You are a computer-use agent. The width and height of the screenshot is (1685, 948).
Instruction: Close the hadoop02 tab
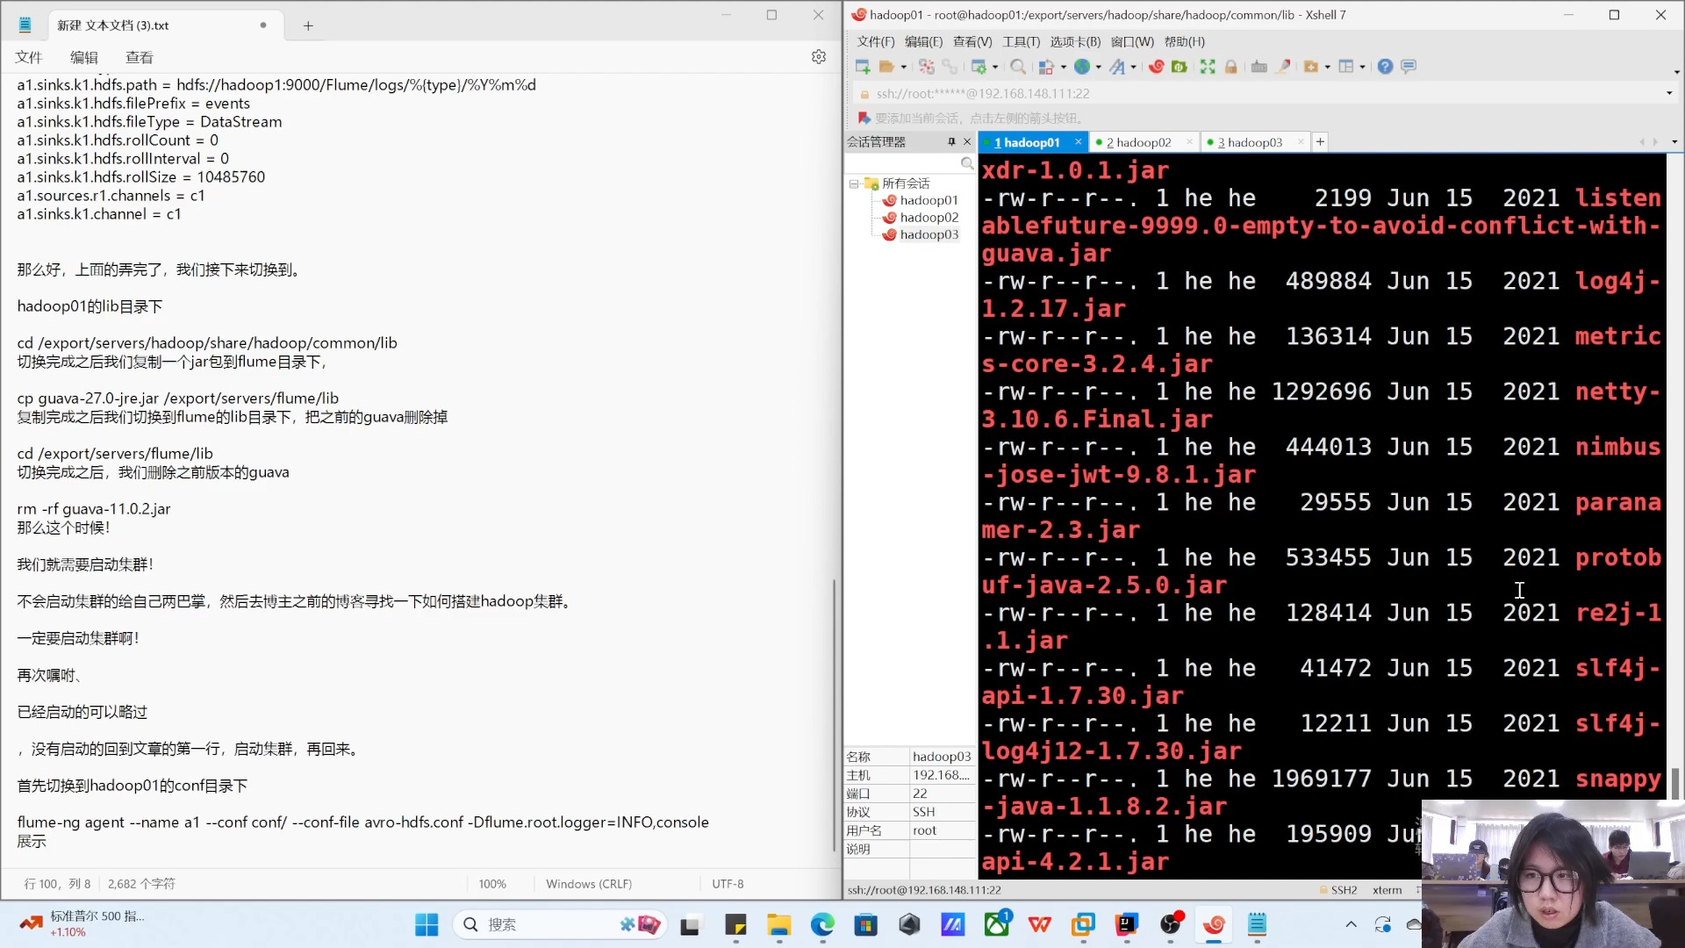pyautogui.click(x=1189, y=142)
